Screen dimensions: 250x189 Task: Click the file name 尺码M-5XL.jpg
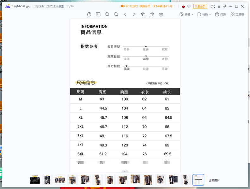coord(21,6)
